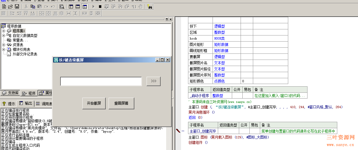Click the make-same-width icon
This screenshot has width=358, height=150.
tap(85, 13)
